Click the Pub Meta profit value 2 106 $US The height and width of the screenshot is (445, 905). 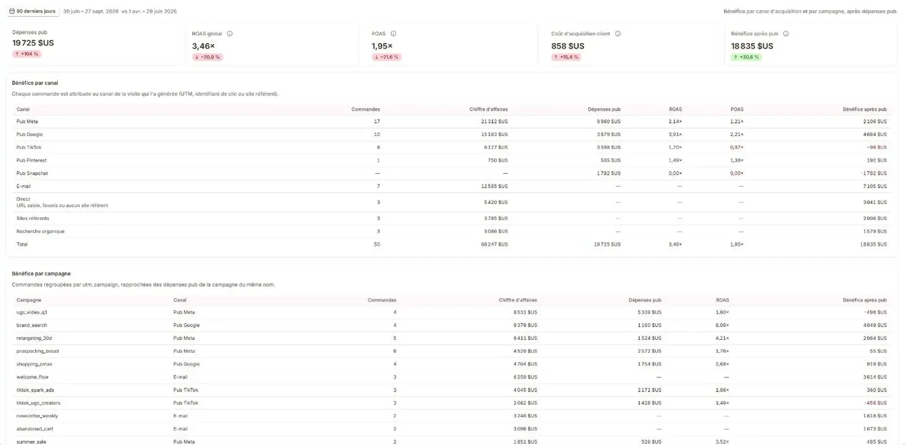874,122
